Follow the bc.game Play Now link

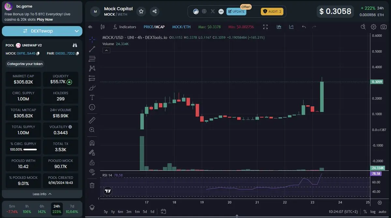pos(45,19)
